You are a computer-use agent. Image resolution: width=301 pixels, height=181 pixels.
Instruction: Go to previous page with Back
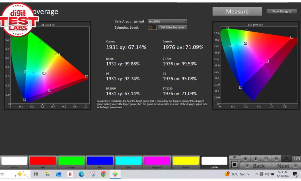click(x=255, y=166)
